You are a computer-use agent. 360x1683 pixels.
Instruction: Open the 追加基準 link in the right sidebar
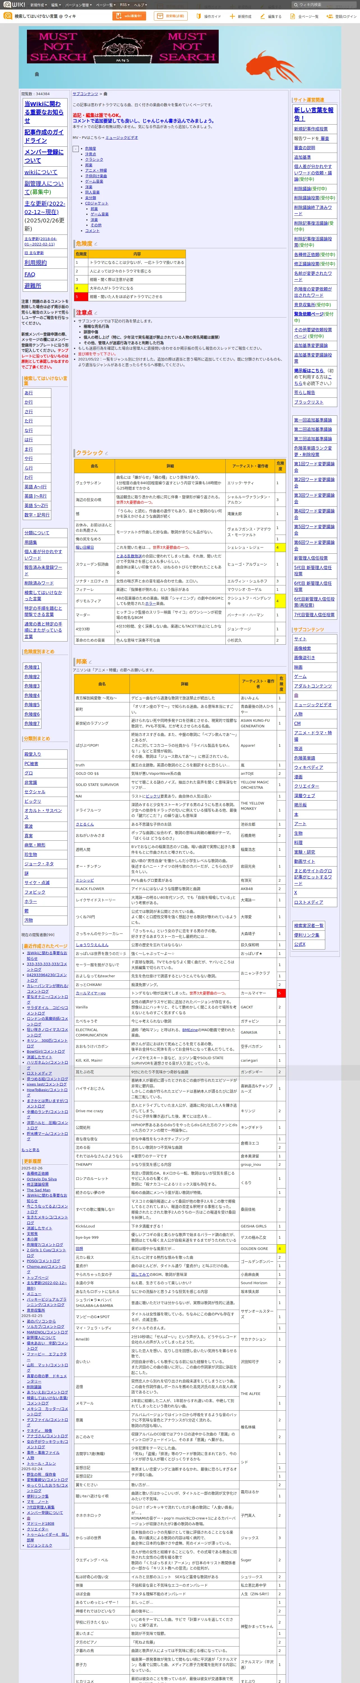[x=303, y=157]
